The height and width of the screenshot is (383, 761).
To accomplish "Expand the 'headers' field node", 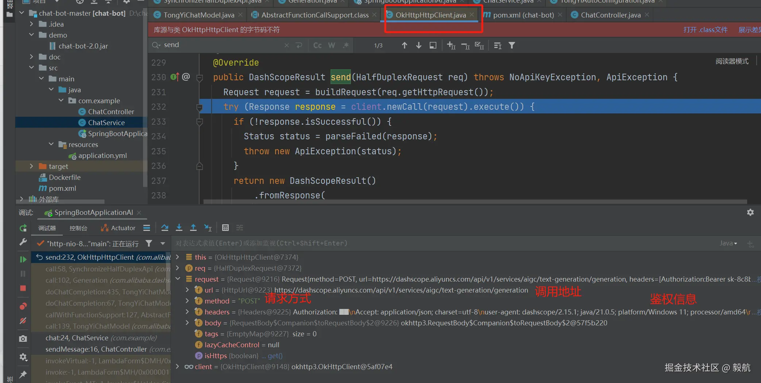I will point(188,312).
